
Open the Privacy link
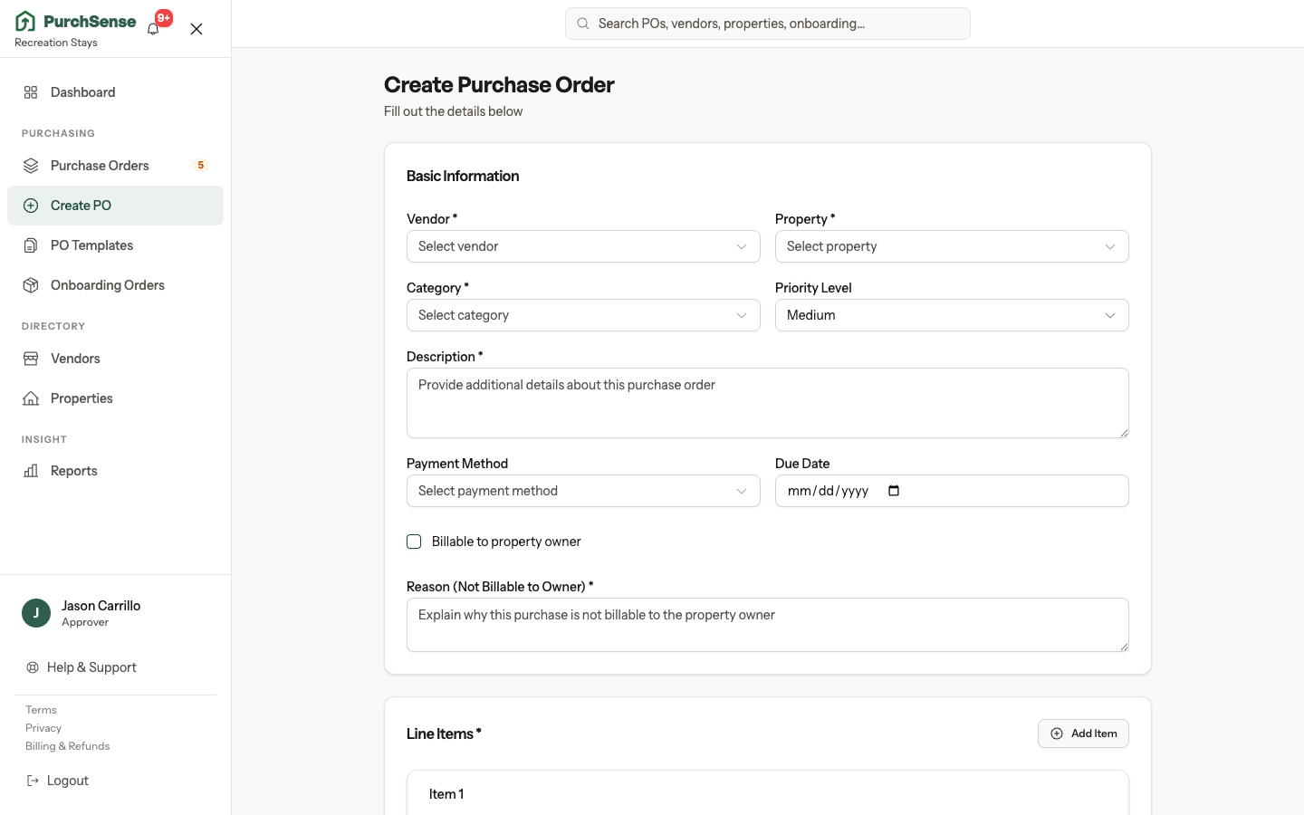43,728
